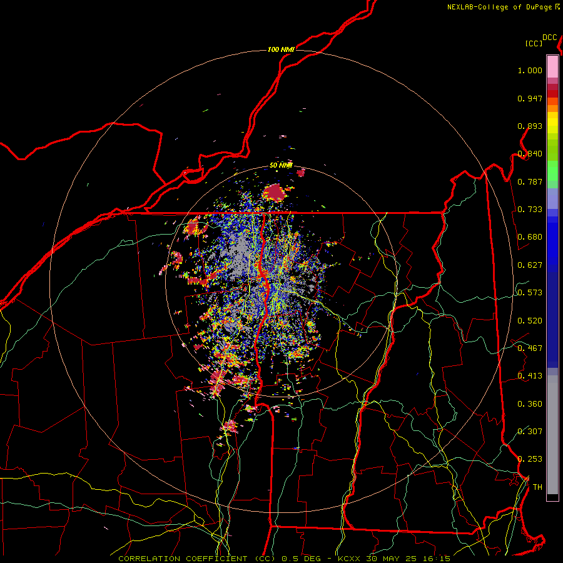The height and width of the screenshot is (563, 563).
Task: Click the CORRELATION COEFFICIENT (CC) caption text
Action: click(197, 559)
